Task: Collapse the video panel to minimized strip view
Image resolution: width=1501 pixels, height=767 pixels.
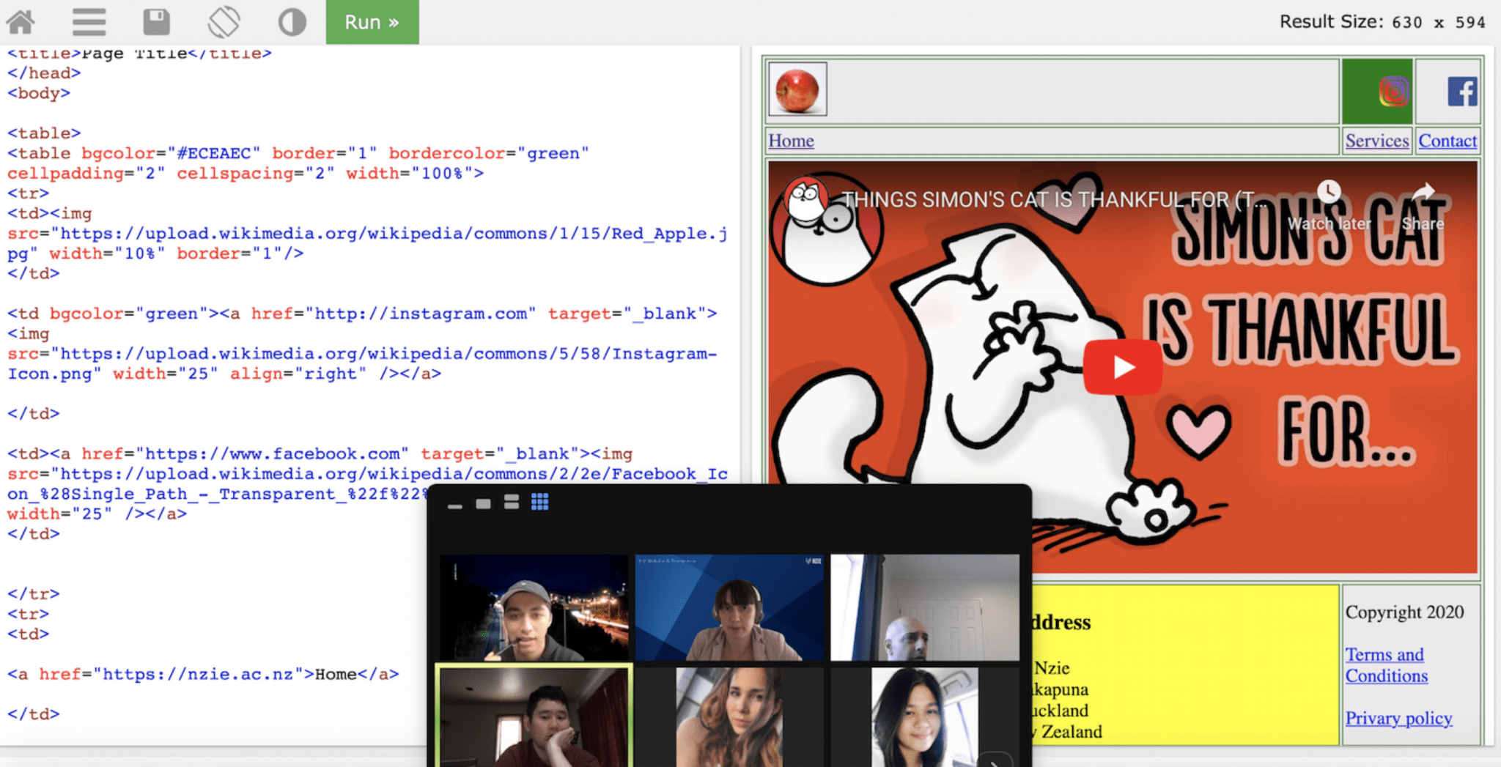Action: tap(454, 505)
